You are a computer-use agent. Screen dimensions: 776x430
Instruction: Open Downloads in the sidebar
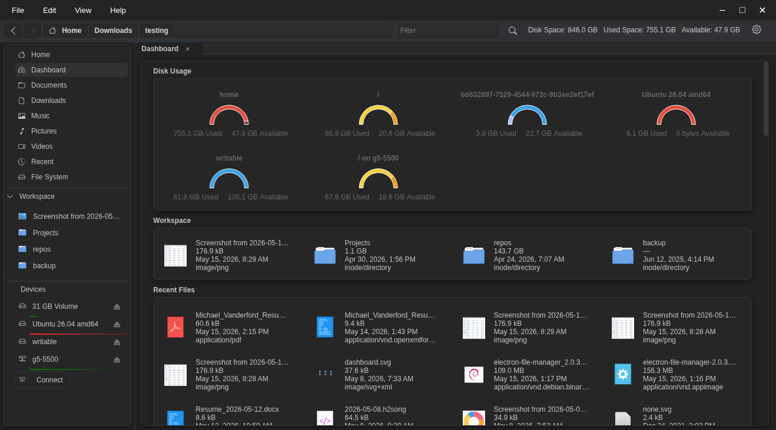tap(71, 101)
